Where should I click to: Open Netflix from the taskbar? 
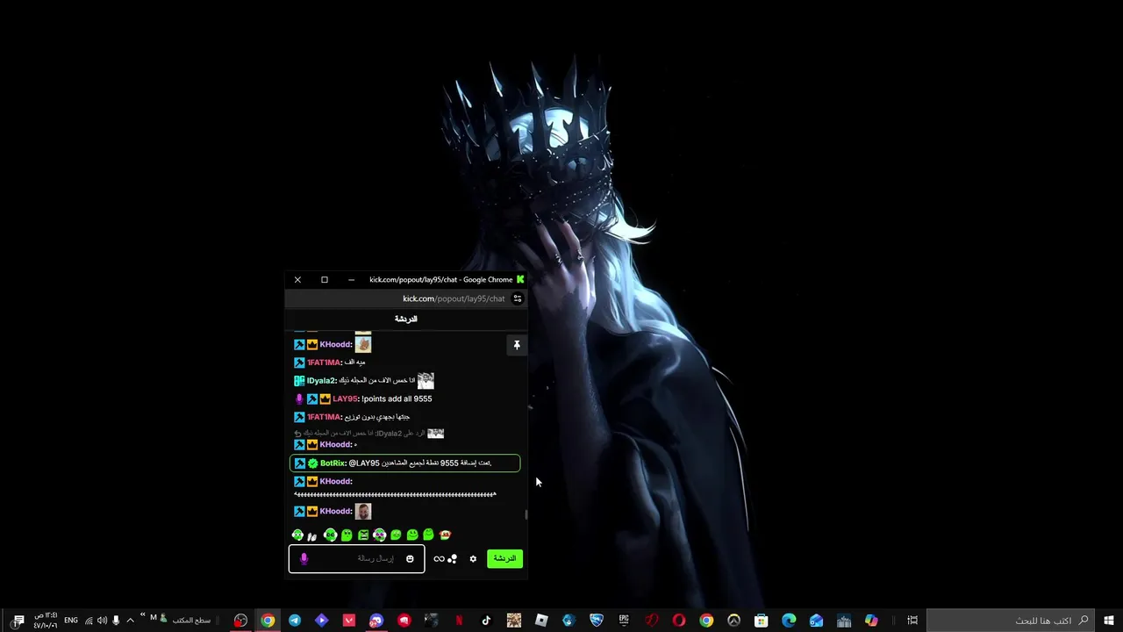pyautogui.click(x=459, y=621)
